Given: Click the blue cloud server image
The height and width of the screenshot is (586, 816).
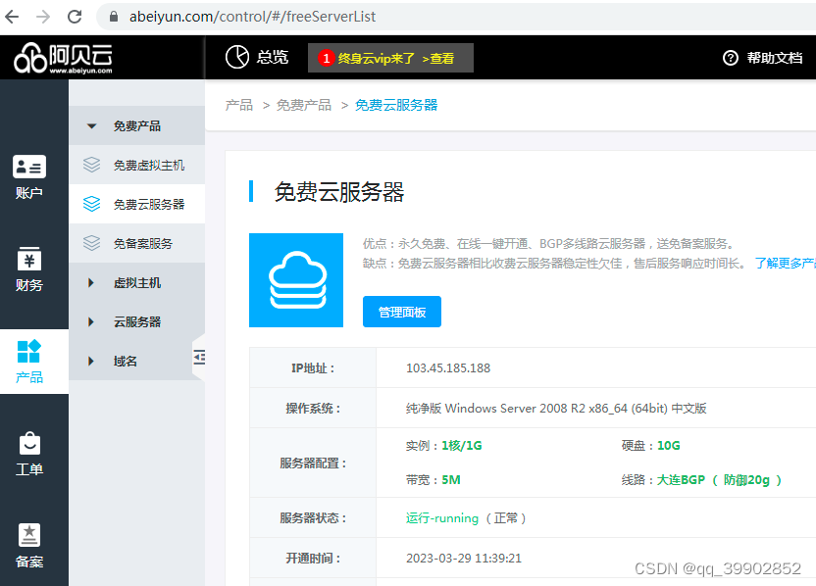Looking at the screenshot, I should click(296, 280).
